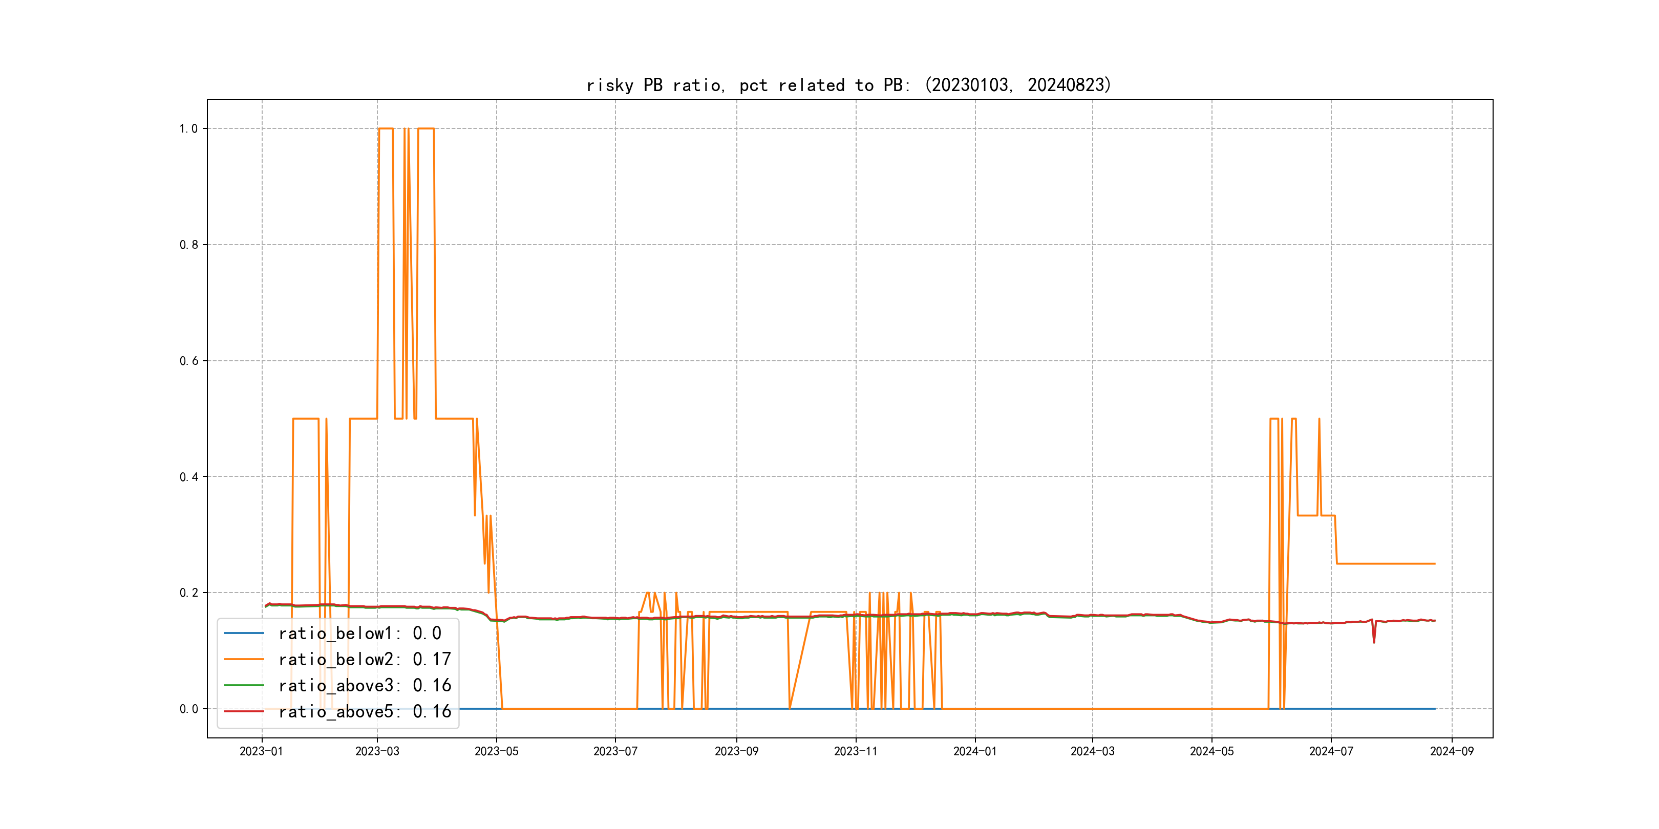Viewport: 1659px width, 829px height.
Task: Click the 2024-09 x-axis tick label
Action: [x=1452, y=751]
